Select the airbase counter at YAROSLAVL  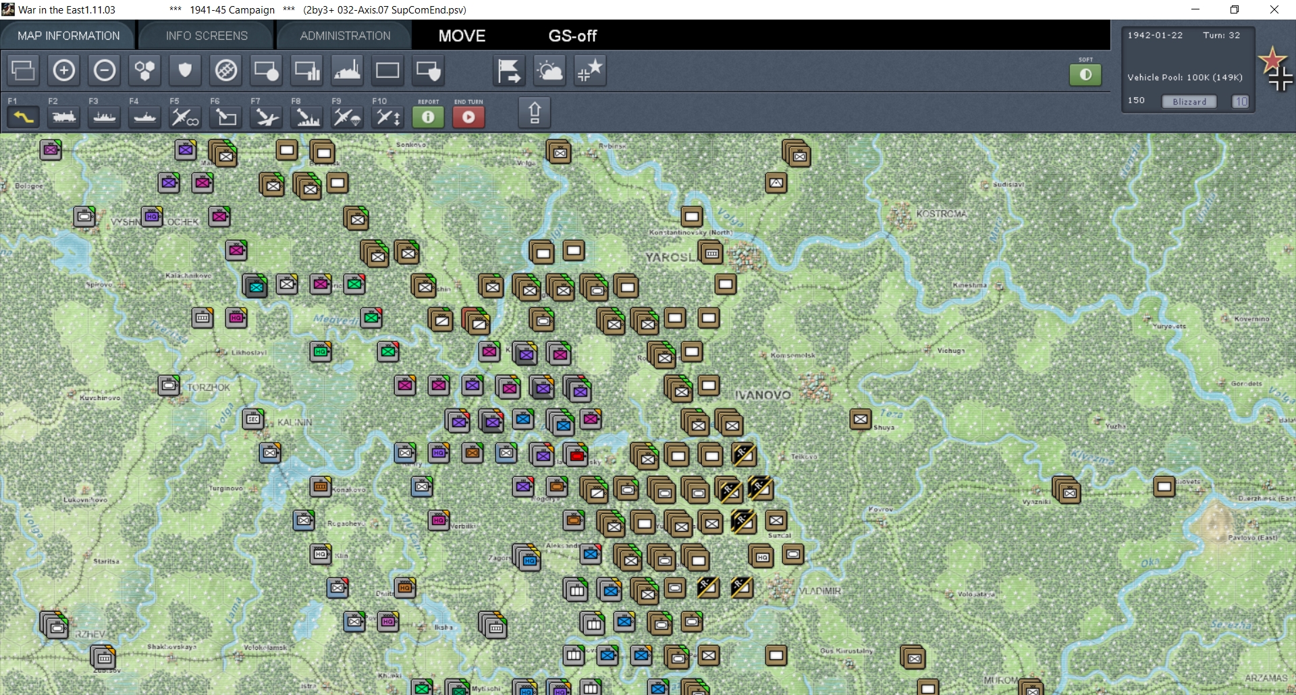[711, 253]
